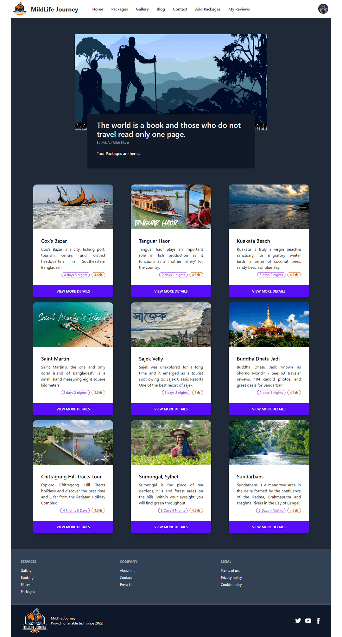Open the user profile avatar

[x=323, y=9]
